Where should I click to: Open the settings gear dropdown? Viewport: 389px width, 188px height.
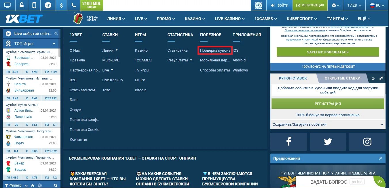(335, 5)
